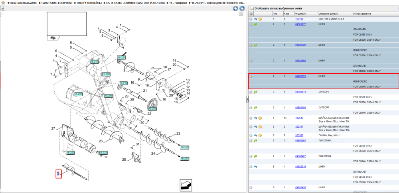Open linked section 16.225 label on diagram
Screen dimensions: 399x193
(x=78, y=94)
